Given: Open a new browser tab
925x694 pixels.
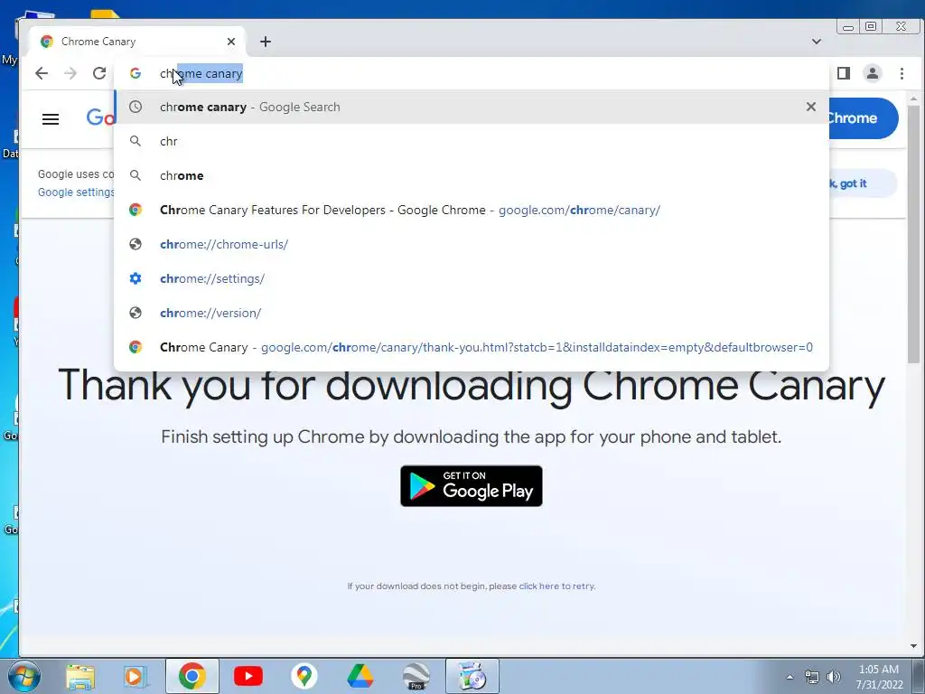Looking at the screenshot, I should coord(266,42).
